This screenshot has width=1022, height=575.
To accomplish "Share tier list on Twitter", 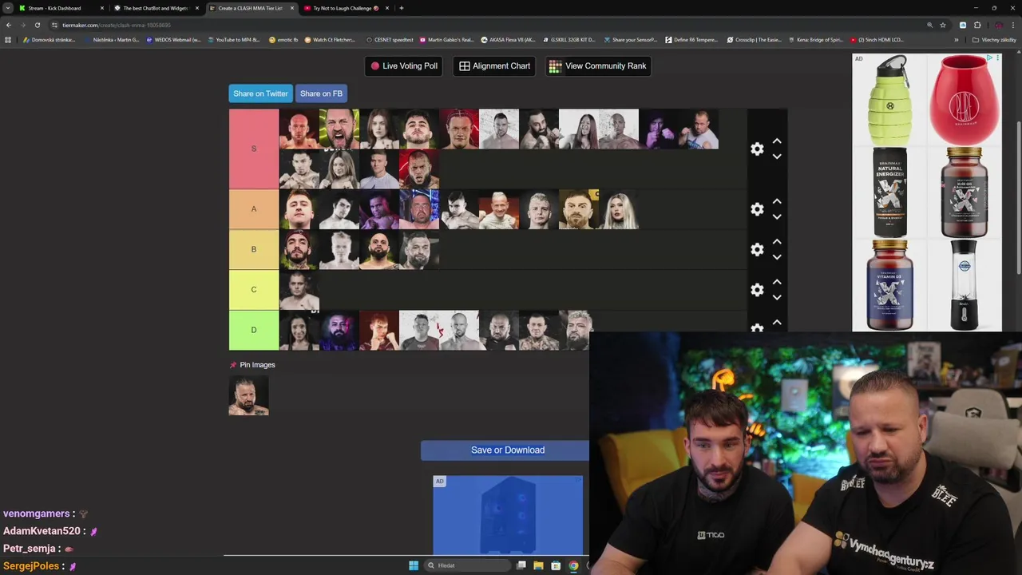I will click(260, 93).
